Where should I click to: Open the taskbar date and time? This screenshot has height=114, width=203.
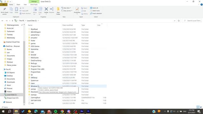(x=192, y=111)
